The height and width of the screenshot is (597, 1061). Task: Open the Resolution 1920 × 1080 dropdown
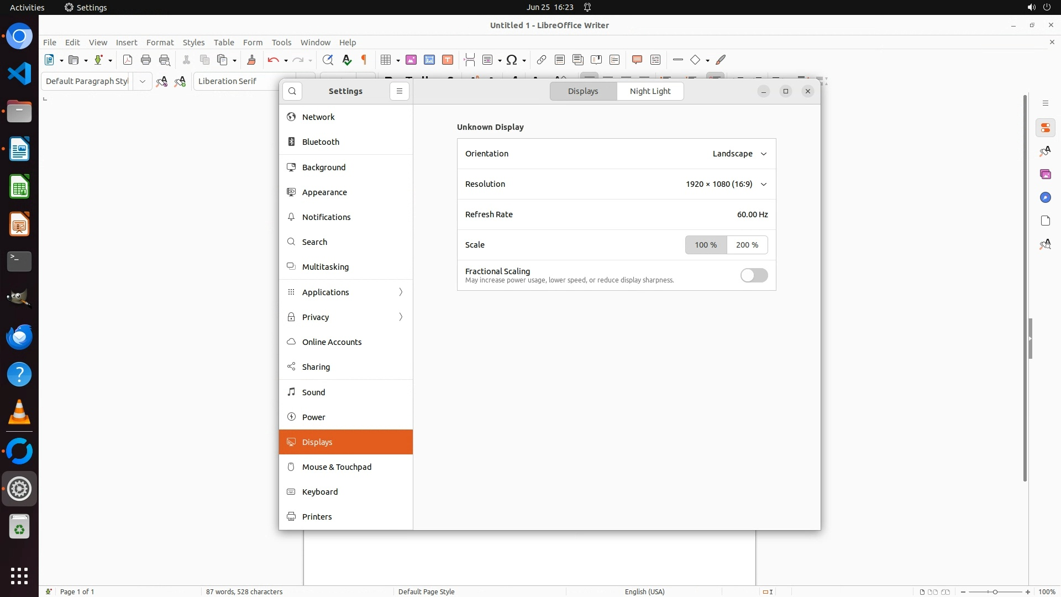(726, 184)
